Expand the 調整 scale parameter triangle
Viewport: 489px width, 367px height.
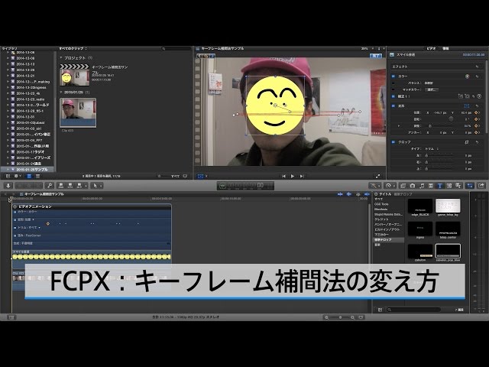[399, 126]
